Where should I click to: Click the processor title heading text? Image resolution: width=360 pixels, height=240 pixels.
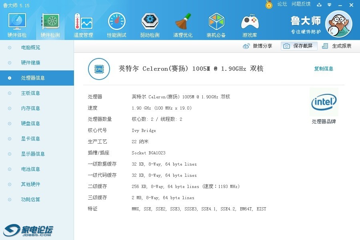191,69
